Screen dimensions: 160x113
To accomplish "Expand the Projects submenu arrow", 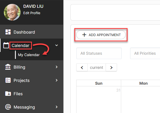I will point(57,80).
